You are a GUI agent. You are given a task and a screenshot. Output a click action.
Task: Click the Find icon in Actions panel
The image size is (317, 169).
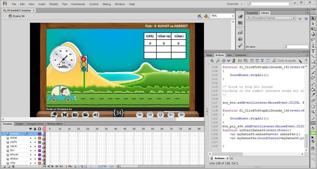[218, 60]
